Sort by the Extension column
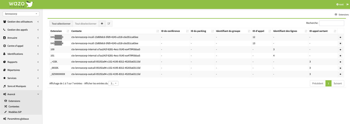 point(60,31)
